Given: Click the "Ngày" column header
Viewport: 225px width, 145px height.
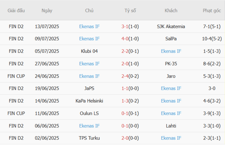Looking at the screenshot, I should (x=47, y=10).
